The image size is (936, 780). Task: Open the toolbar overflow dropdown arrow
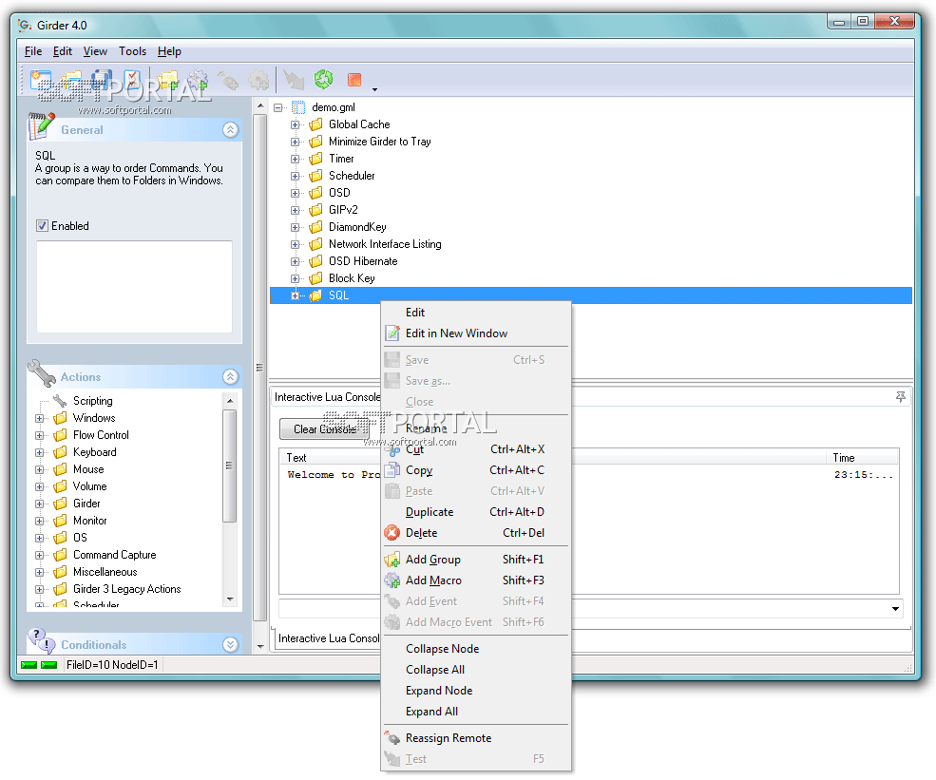tap(375, 89)
